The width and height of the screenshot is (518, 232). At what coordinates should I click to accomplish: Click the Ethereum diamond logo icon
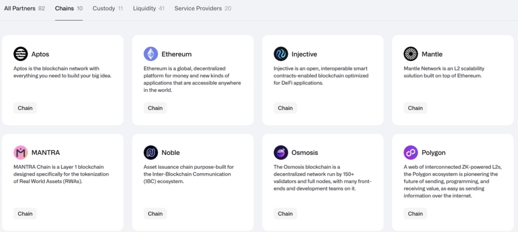tap(151, 54)
